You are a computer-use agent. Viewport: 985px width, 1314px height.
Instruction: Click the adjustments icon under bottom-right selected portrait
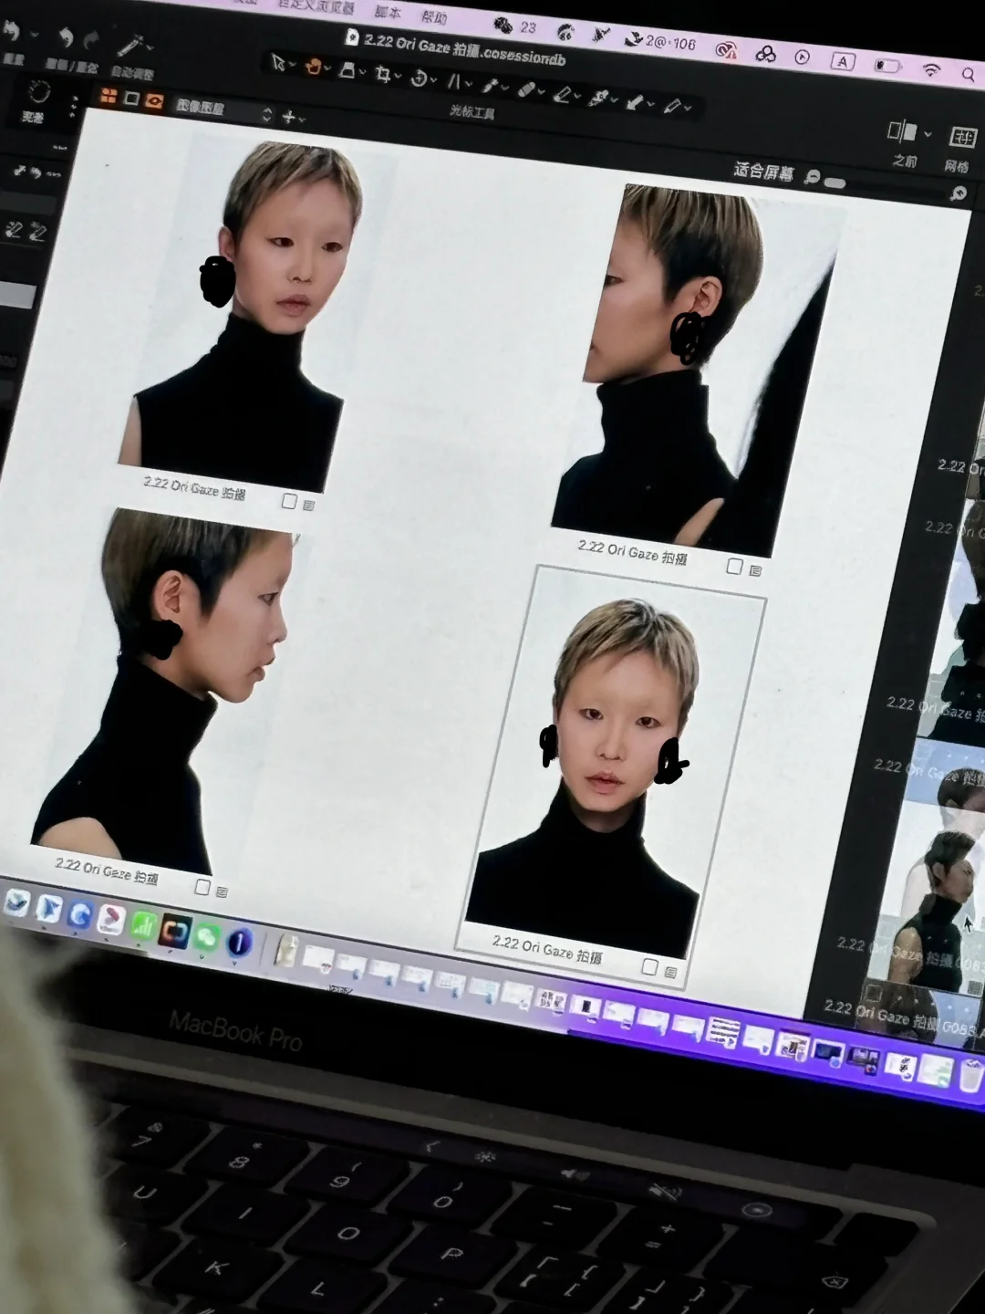tap(670, 972)
